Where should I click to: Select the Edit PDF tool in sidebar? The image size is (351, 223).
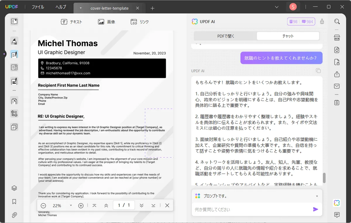(x=14, y=54)
